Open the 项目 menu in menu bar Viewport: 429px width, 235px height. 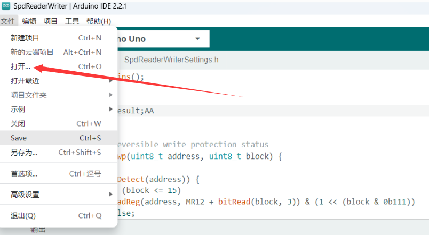[50, 21]
